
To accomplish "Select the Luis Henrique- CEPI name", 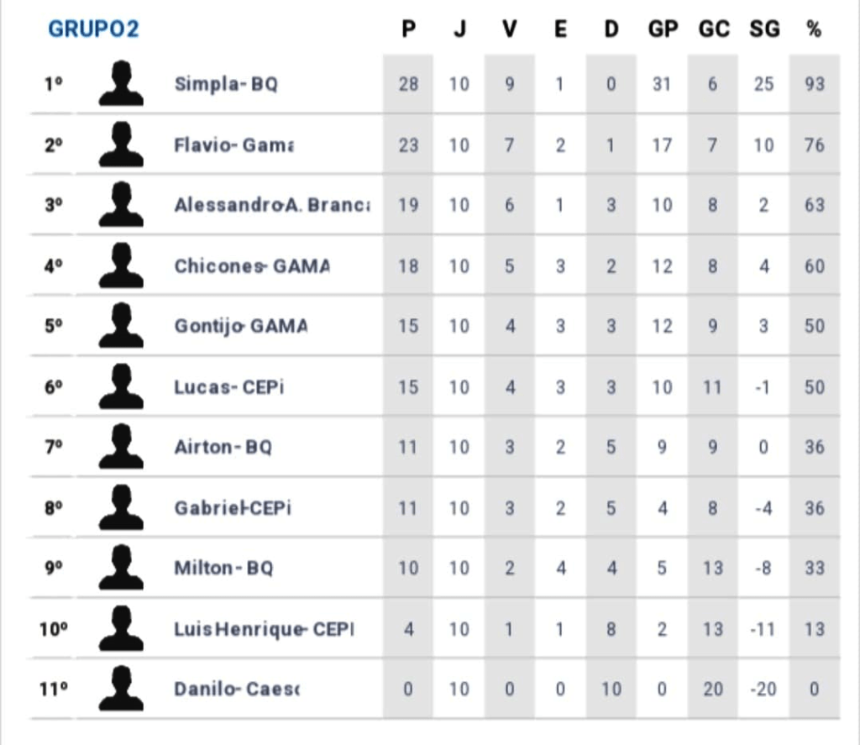I will (x=264, y=629).
